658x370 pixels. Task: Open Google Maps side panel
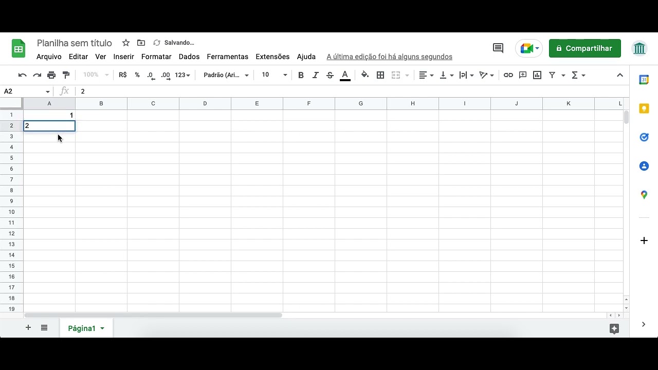pyautogui.click(x=644, y=195)
